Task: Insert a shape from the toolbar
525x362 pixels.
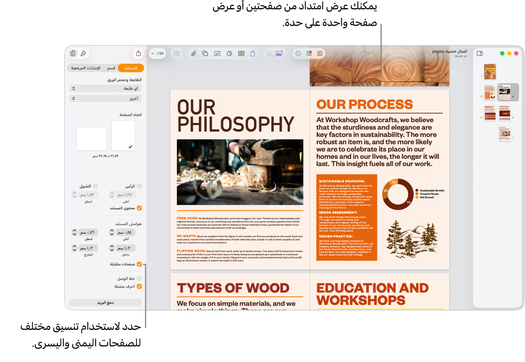Action: point(205,53)
